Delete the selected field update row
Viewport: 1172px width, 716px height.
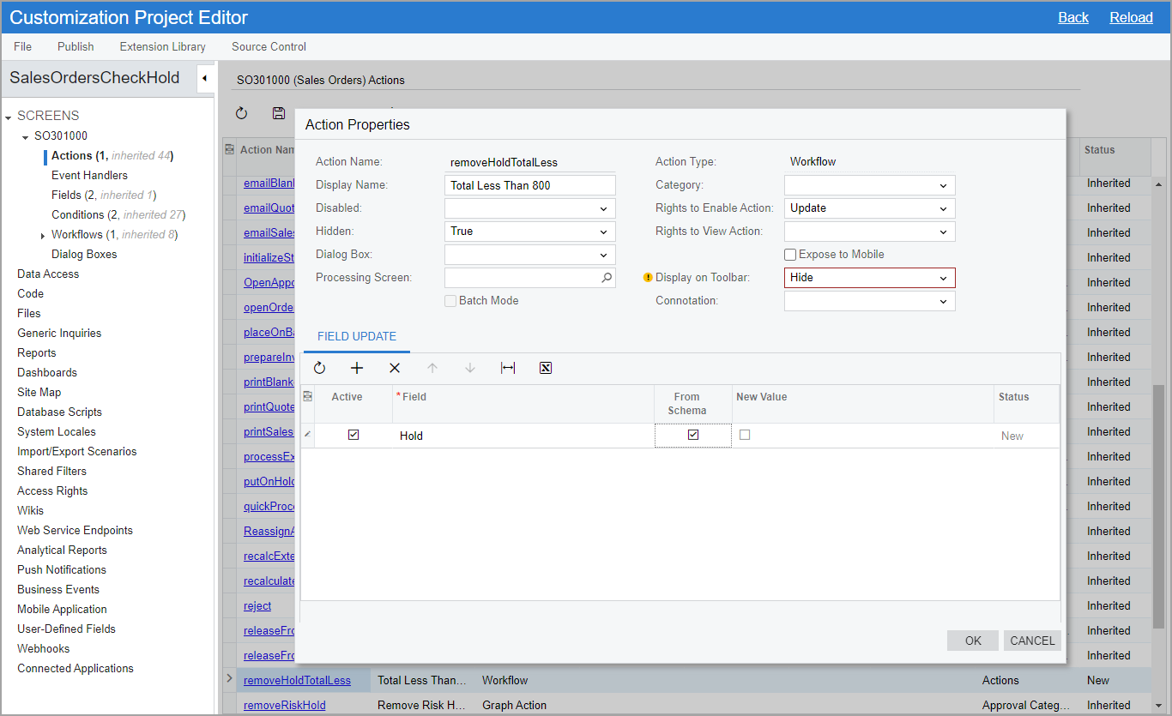tap(395, 368)
